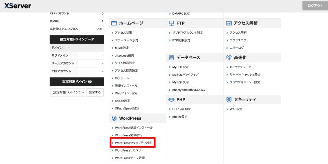Click the FTPアカウント label under ドメイン: ----
This screenshot has height=164, width=328.
(61, 71)
